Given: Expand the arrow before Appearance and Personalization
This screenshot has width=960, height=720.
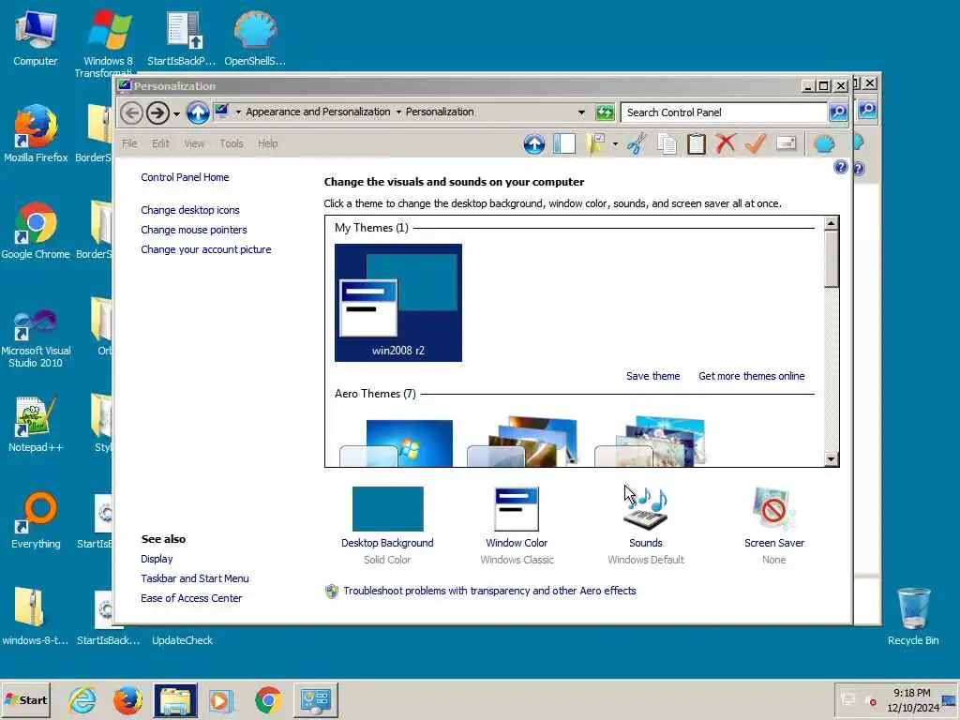Looking at the screenshot, I should pyautogui.click(x=239, y=112).
